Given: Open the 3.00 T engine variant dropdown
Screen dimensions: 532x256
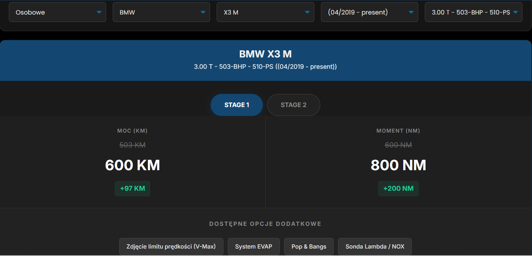Looking at the screenshot, I should click(473, 12).
